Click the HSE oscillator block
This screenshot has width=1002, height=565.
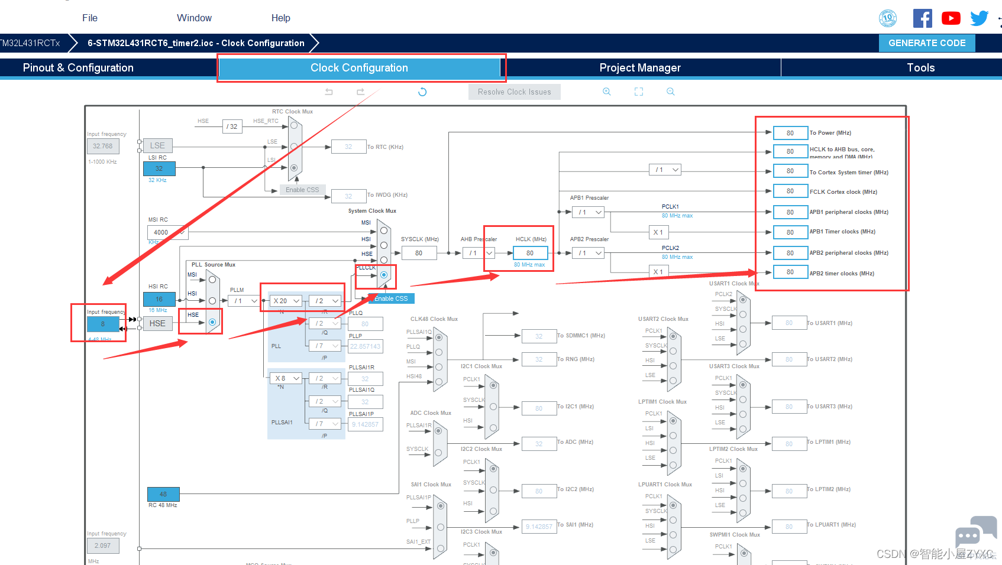pyautogui.click(x=157, y=323)
